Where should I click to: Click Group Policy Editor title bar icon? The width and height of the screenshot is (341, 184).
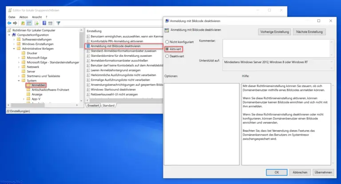(x=10, y=10)
